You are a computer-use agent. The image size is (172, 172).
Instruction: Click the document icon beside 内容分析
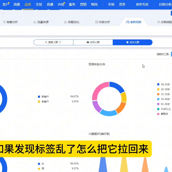pyautogui.click(x=96, y=22)
